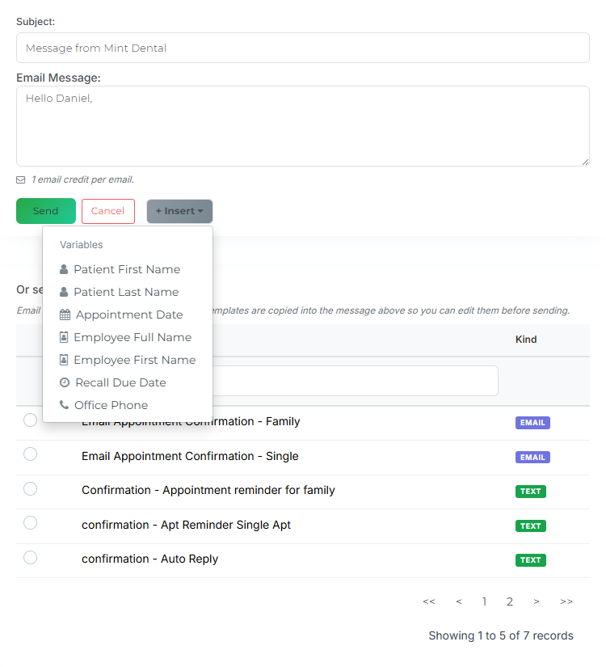Click the badge icon beside Employee First Name
Screen dimensions: 606x667
point(64,360)
